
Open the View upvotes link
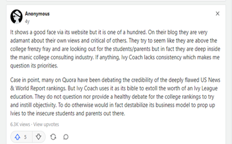click(46, 124)
